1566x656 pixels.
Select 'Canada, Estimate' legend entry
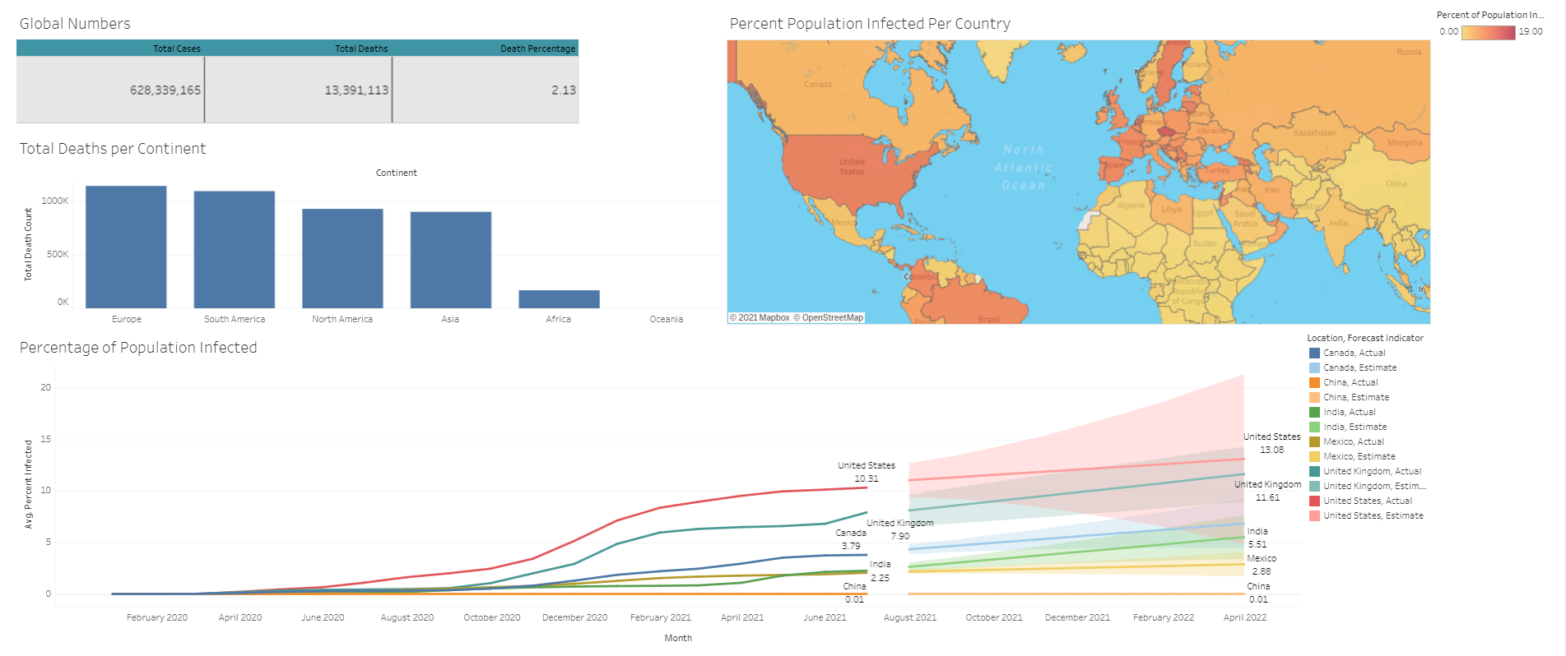[x=1359, y=368]
